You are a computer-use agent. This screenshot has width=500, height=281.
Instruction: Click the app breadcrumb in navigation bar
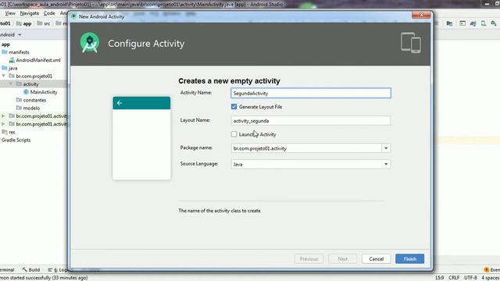click(x=24, y=23)
